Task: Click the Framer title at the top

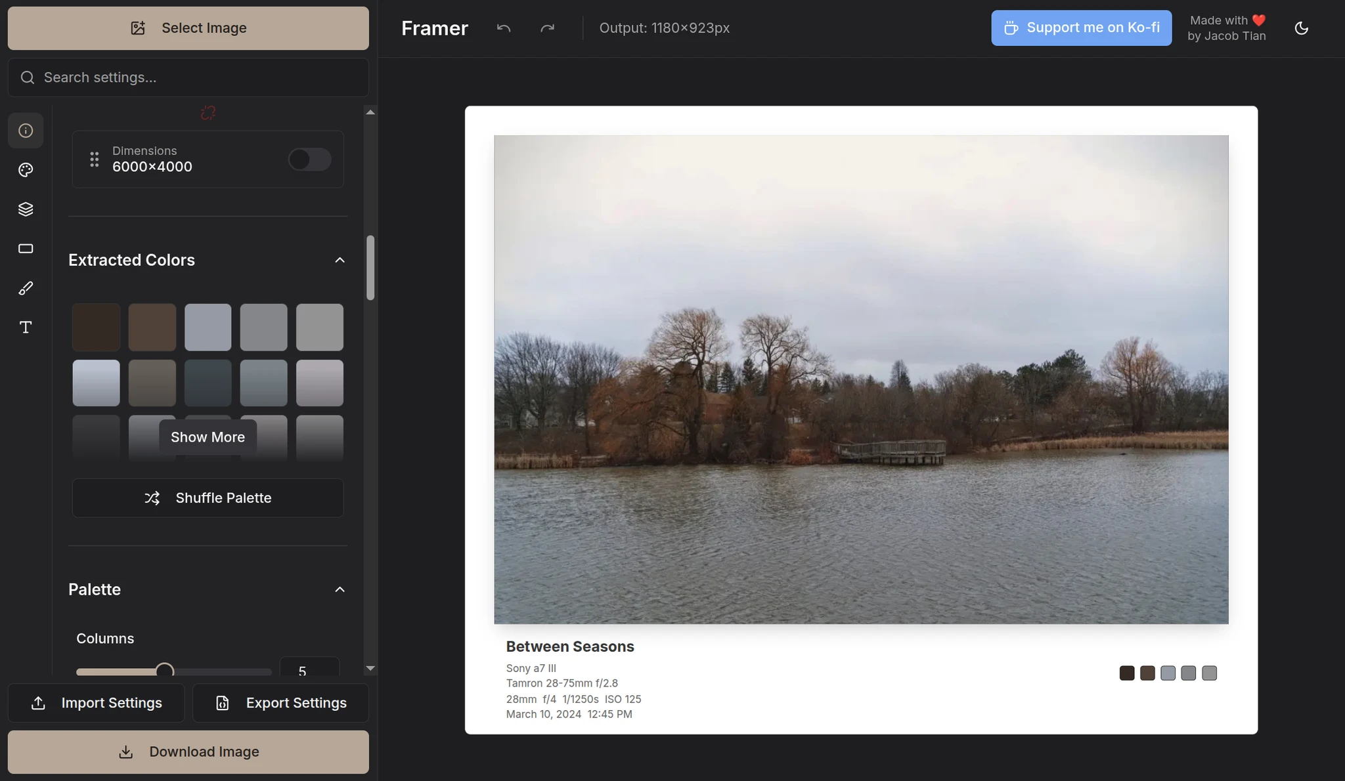Action: tap(434, 28)
